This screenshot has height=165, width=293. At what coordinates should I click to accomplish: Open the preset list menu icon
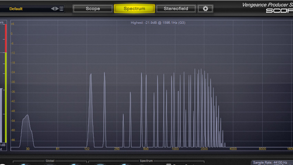(x=61, y=9)
